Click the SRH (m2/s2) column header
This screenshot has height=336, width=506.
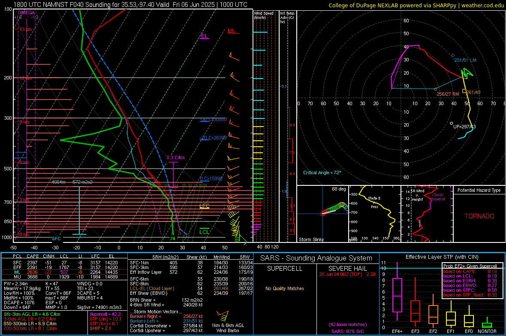[165, 257]
